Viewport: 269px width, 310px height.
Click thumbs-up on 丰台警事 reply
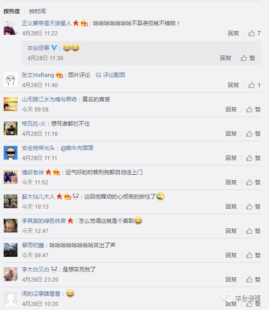point(247,58)
